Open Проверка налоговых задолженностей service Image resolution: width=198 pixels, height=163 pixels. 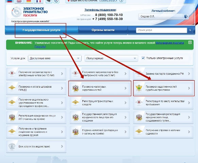coord(100,88)
